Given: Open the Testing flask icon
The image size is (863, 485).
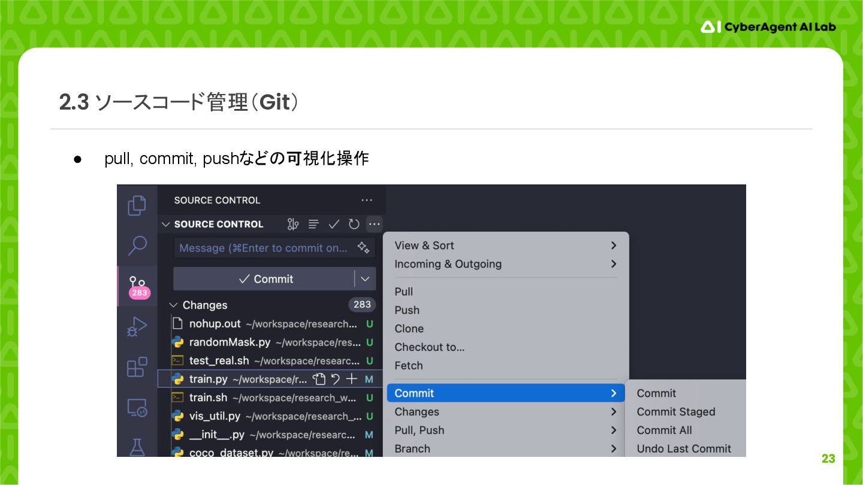Looking at the screenshot, I should coord(137,447).
